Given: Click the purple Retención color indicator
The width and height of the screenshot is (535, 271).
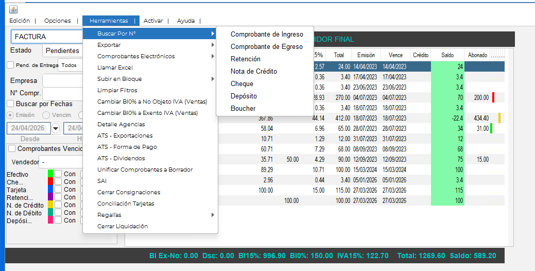Looking at the screenshot, I should tap(50, 197).
